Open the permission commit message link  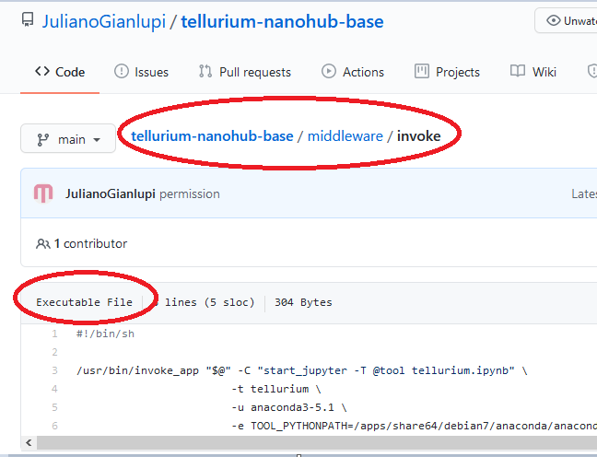click(189, 194)
